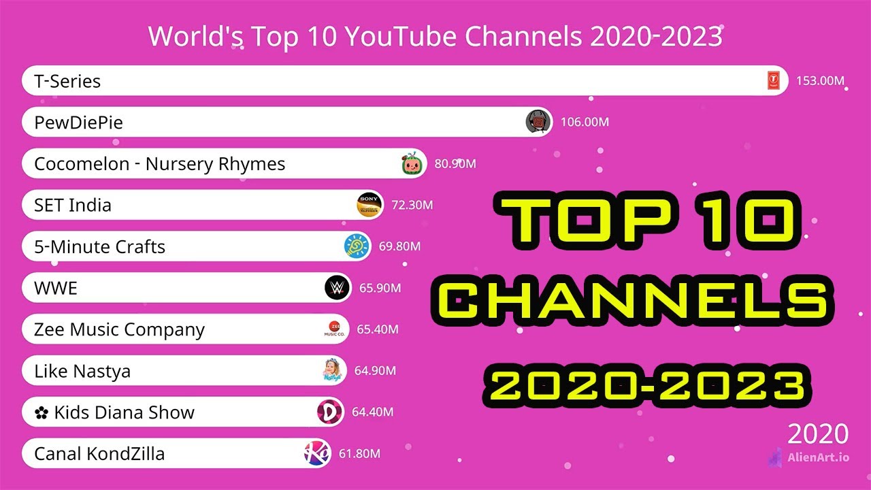Click the 2020 year indicator

[818, 434]
